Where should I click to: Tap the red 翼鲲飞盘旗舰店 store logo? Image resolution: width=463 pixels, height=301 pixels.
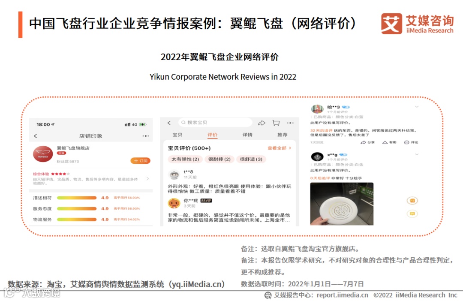point(43,154)
